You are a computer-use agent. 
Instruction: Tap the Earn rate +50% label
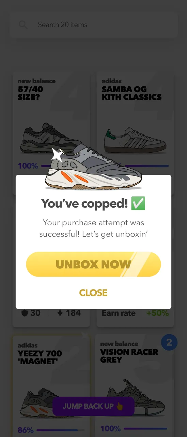(135, 313)
